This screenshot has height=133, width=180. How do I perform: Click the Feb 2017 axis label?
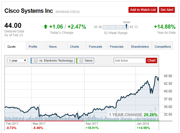click(12, 123)
